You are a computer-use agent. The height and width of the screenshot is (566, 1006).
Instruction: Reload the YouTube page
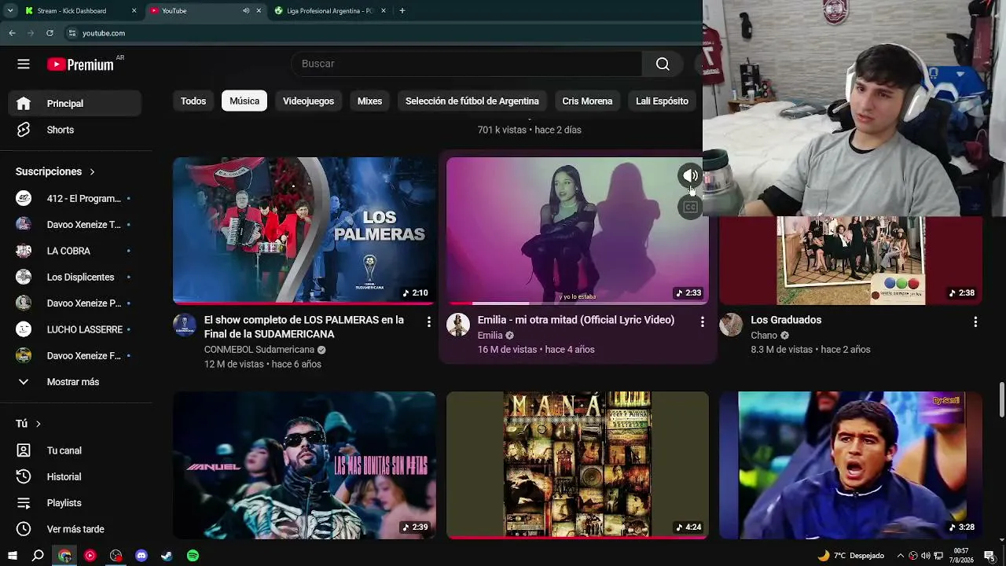pyautogui.click(x=50, y=33)
